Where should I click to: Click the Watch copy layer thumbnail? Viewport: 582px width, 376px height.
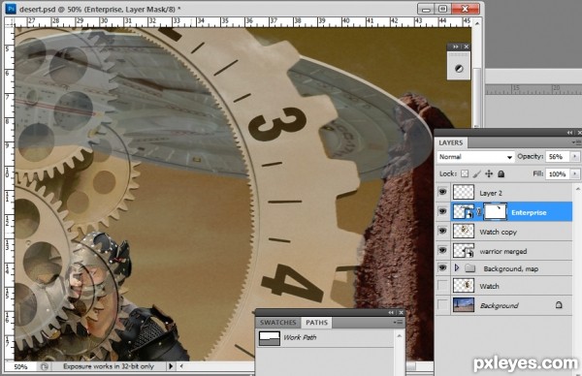pyautogui.click(x=464, y=231)
